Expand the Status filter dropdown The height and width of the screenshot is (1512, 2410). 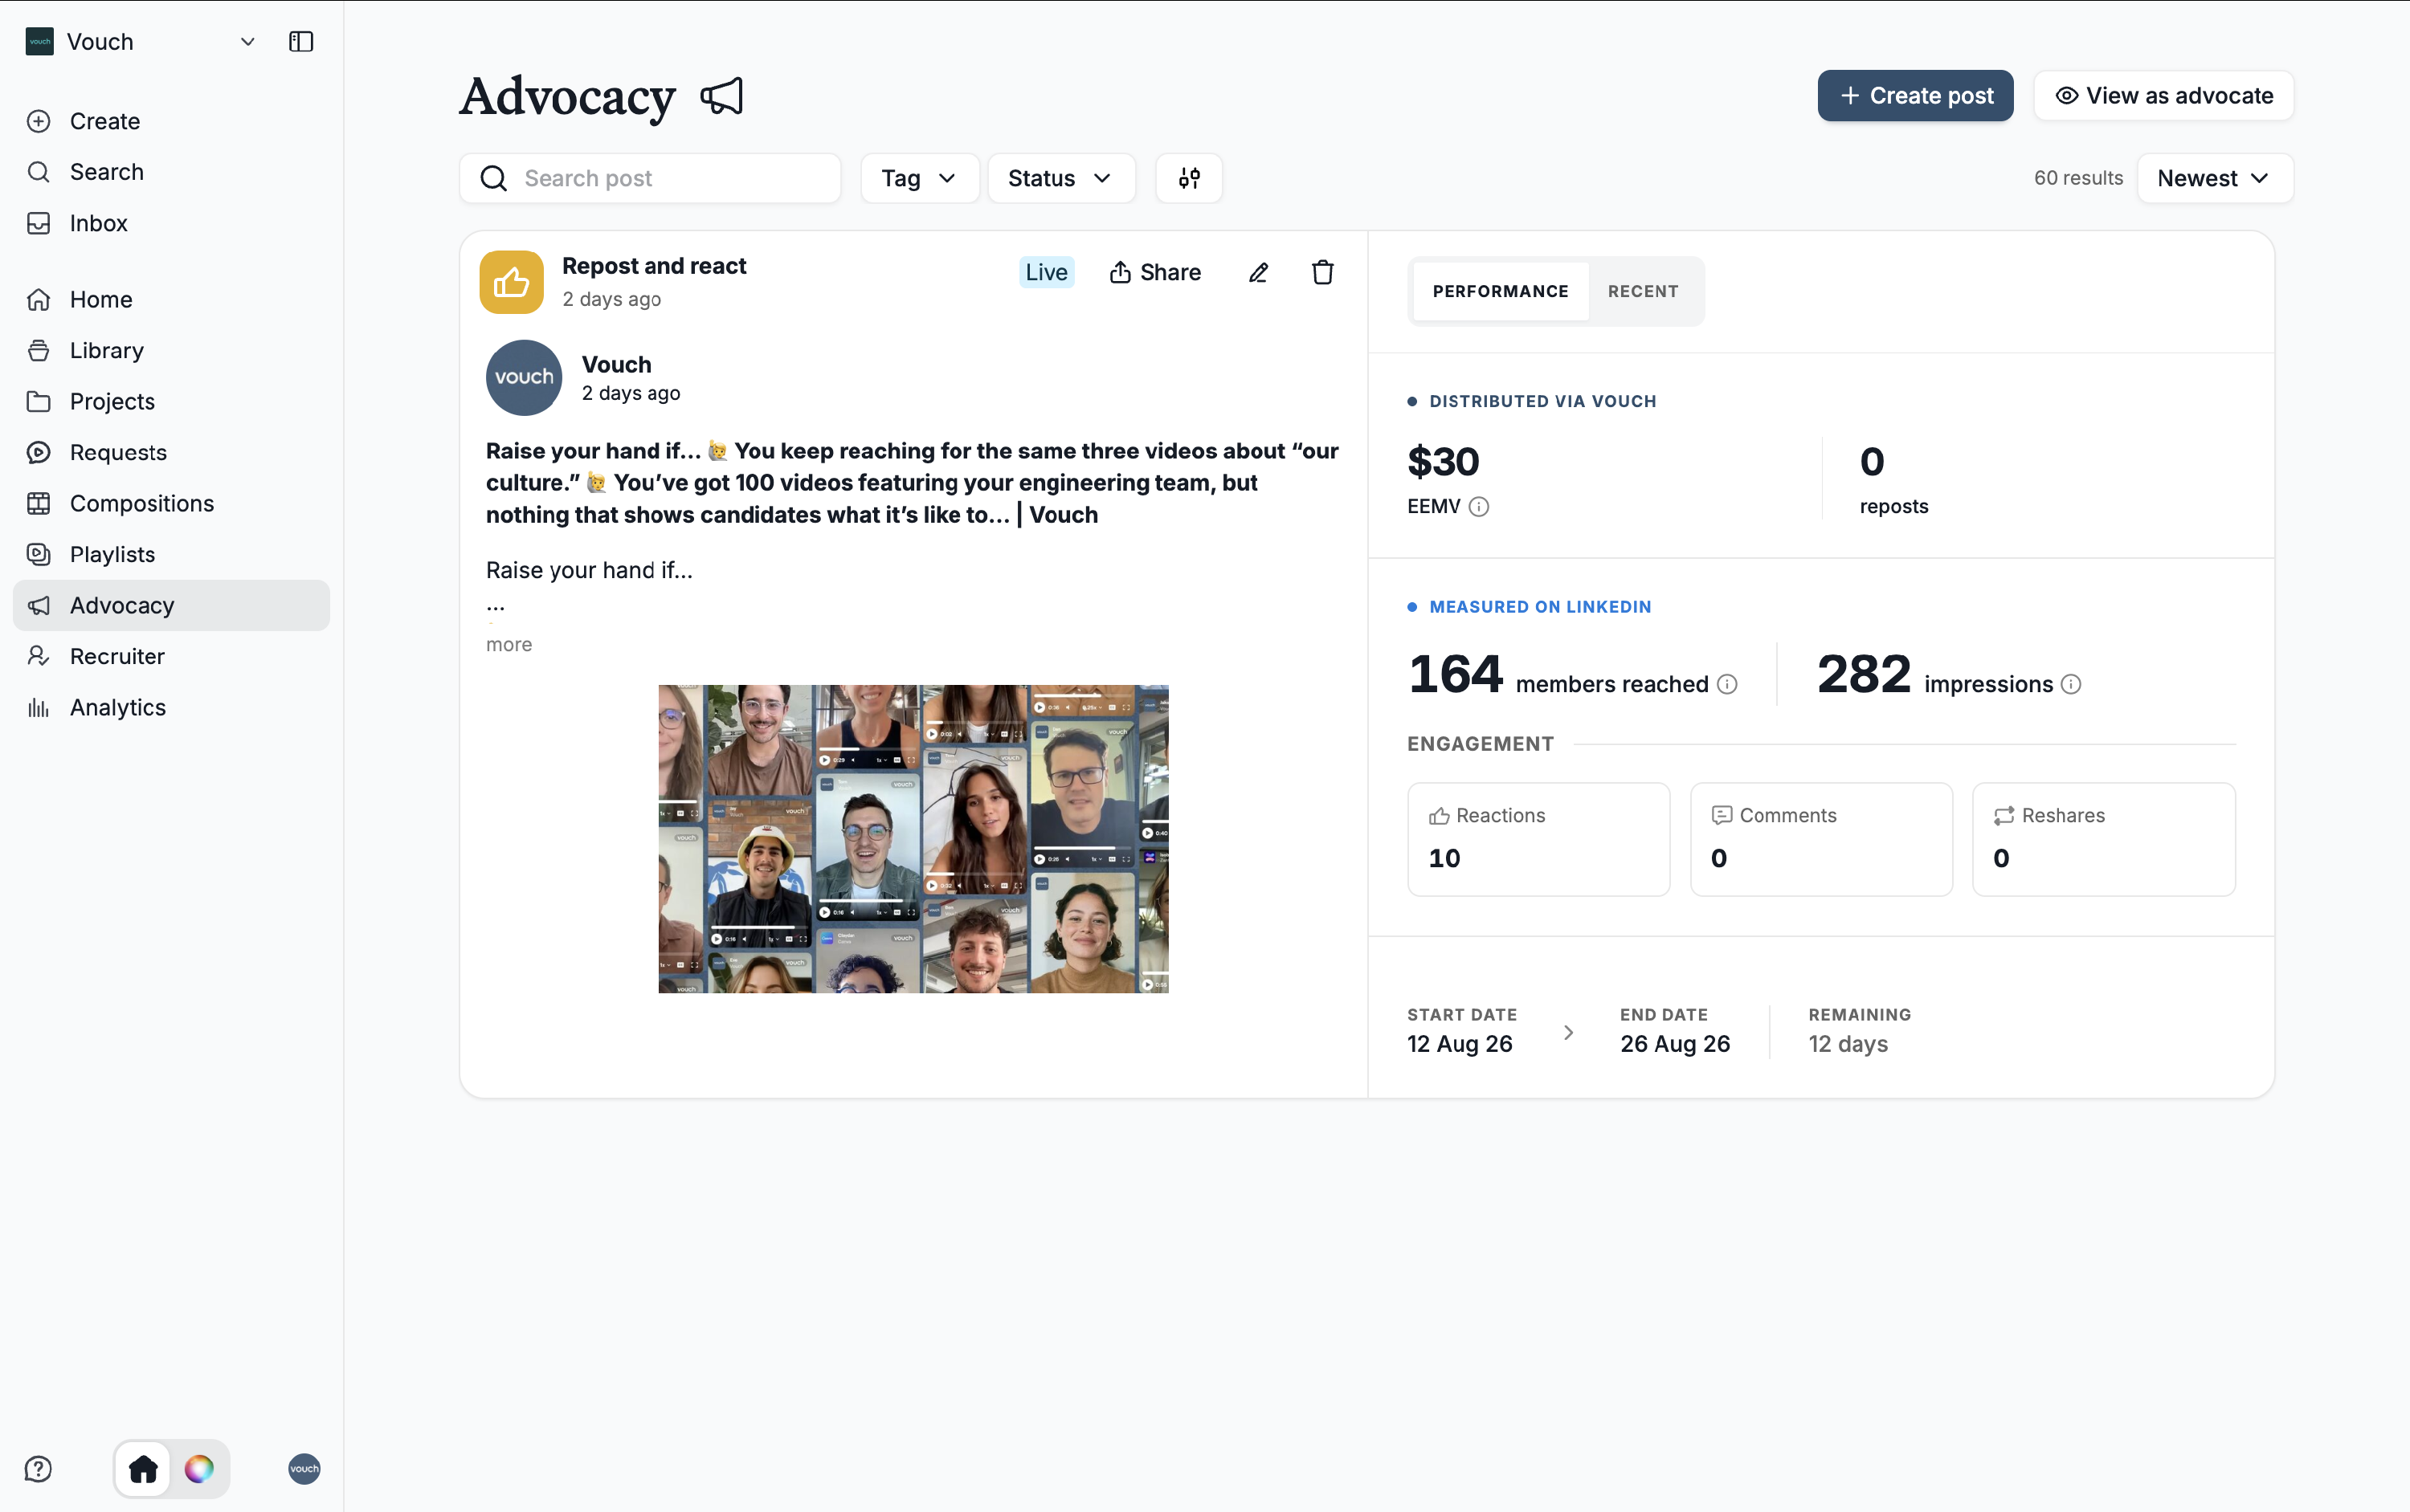point(1060,178)
